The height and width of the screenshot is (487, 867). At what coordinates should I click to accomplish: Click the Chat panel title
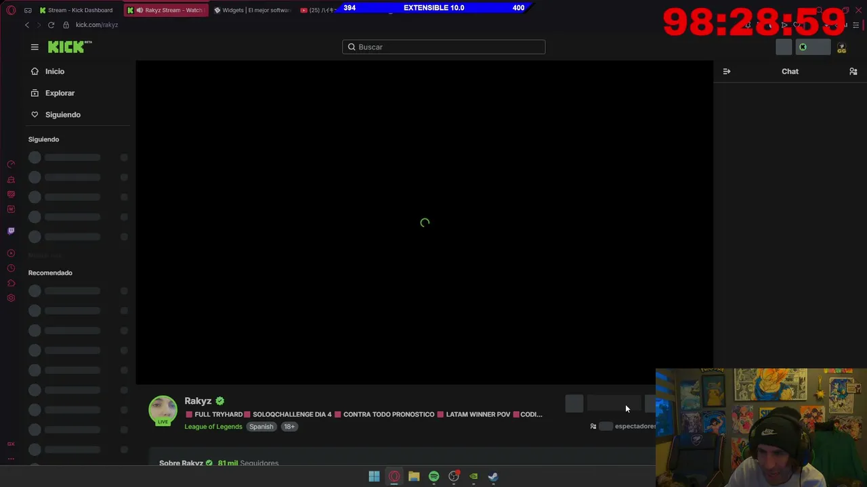[790, 71]
